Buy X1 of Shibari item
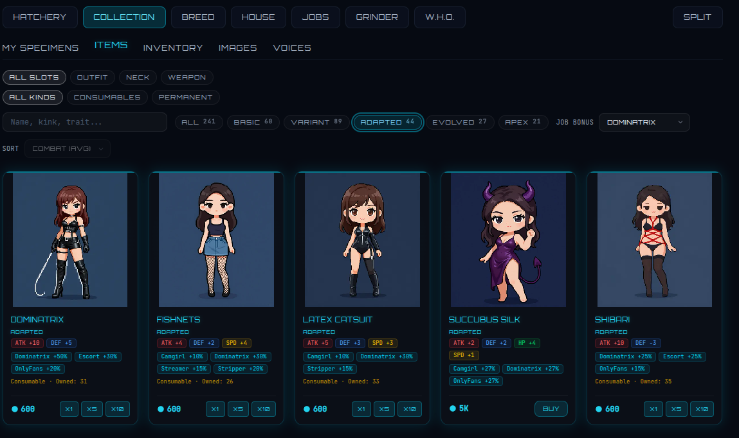739x438 pixels. click(653, 409)
